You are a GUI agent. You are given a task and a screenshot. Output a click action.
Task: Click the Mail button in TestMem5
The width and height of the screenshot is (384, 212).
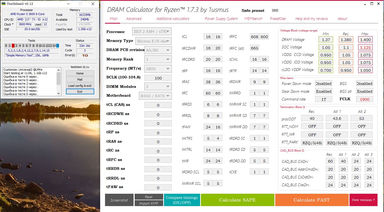(80, 80)
